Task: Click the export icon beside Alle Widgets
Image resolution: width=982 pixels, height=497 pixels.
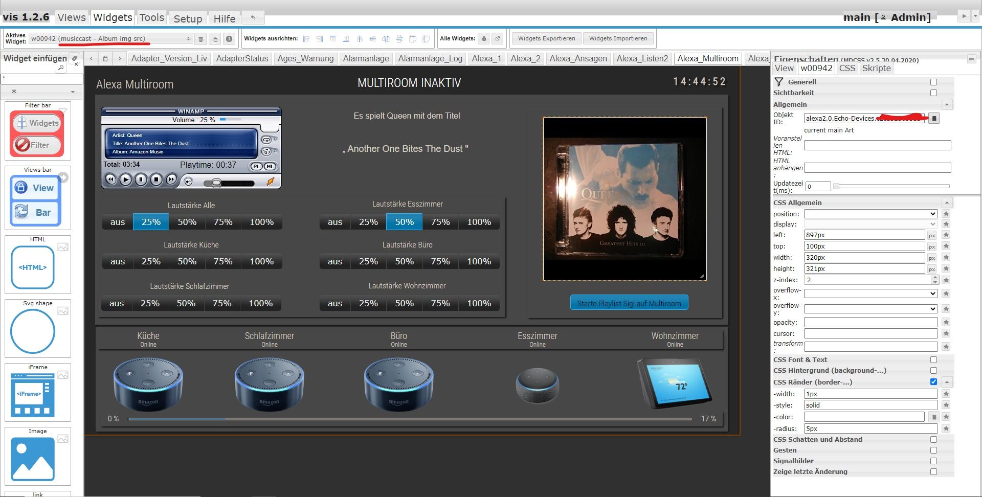Action: click(x=498, y=38)
